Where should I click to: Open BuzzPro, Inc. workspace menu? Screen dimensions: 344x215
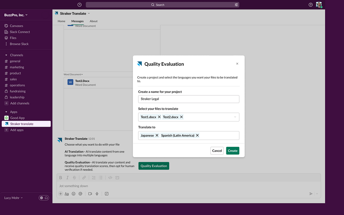(16, 15)
